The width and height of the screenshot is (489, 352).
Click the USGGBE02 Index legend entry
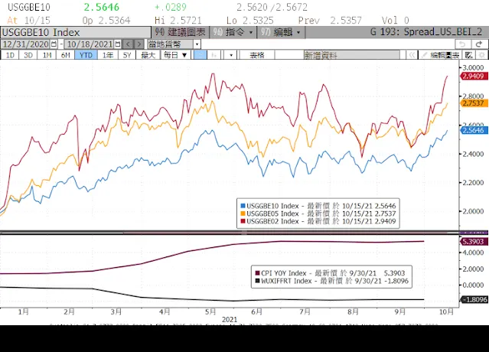click(318, 221)
